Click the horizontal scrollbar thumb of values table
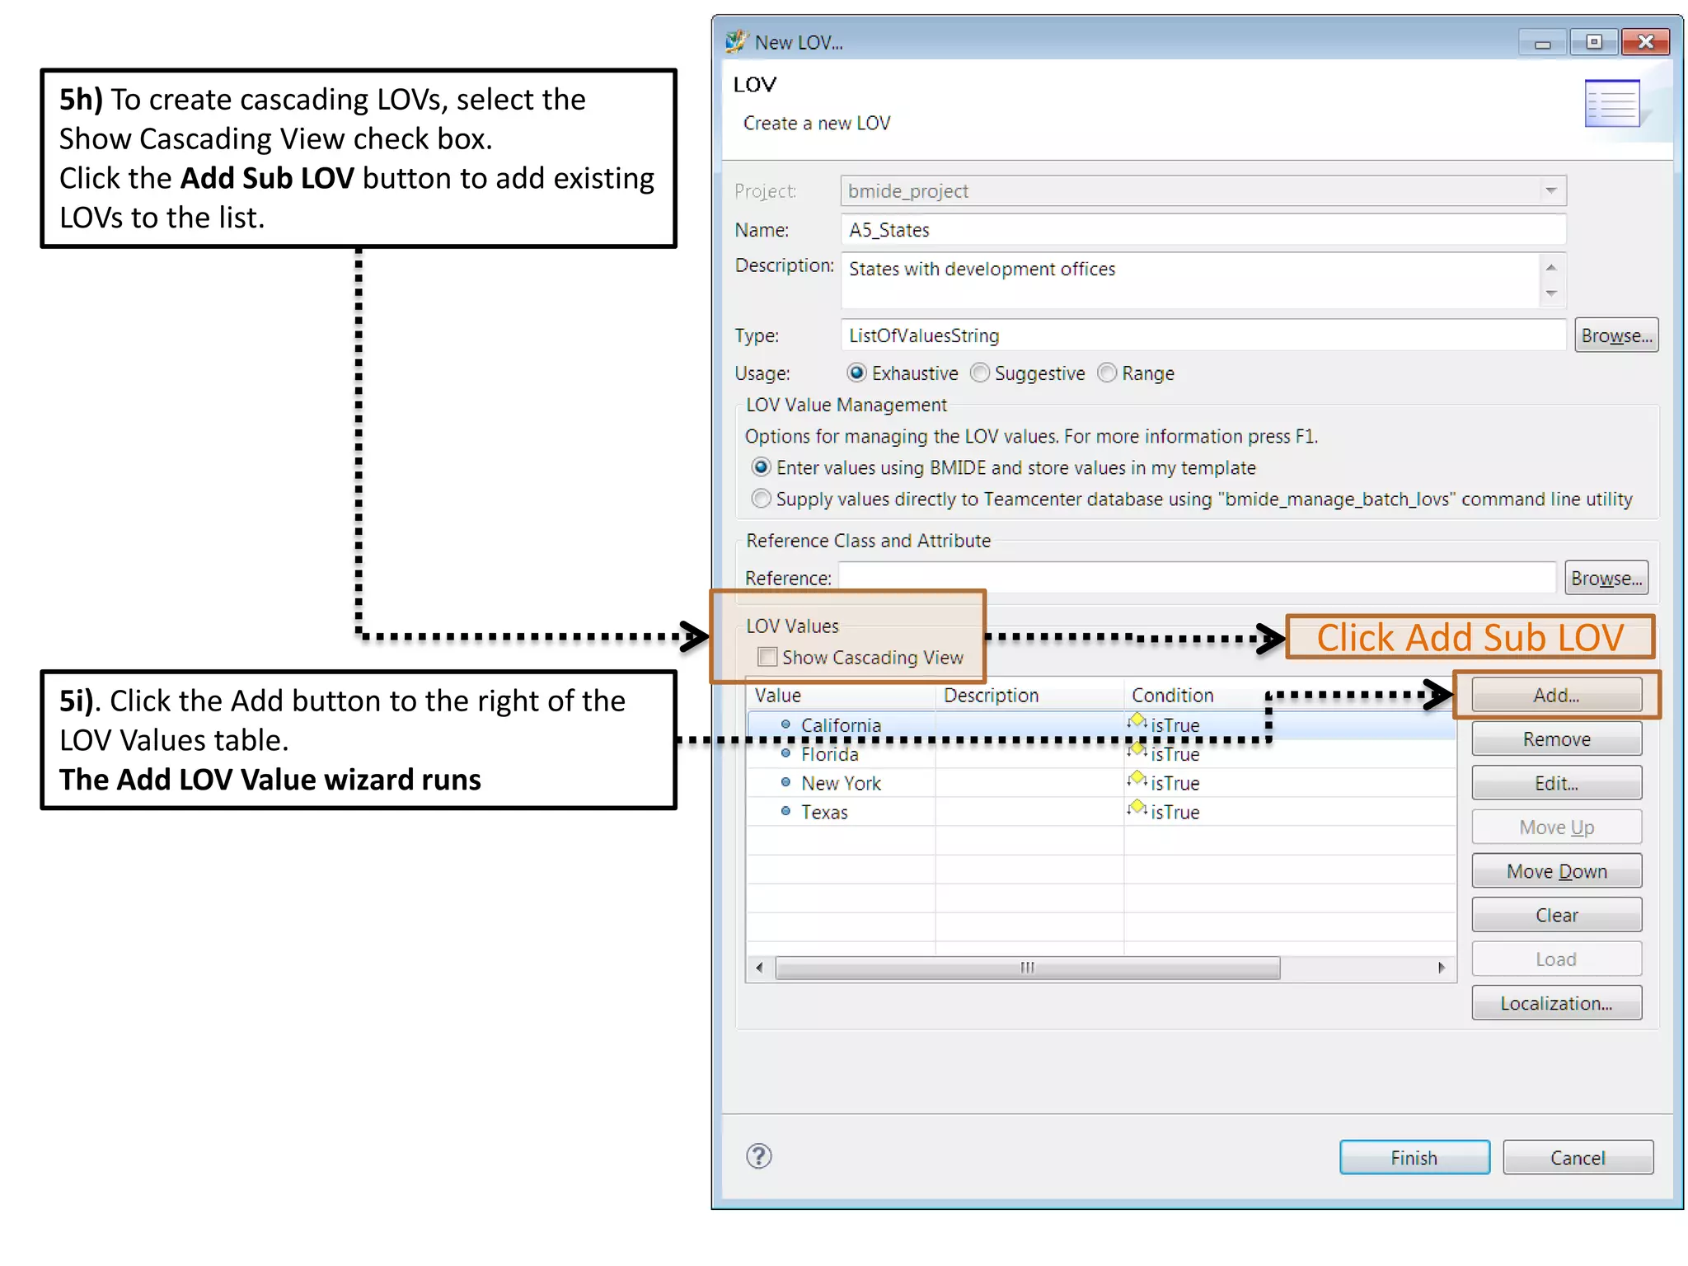The height and width of the screenshot is (1266, 1688). coord(1026,968)
